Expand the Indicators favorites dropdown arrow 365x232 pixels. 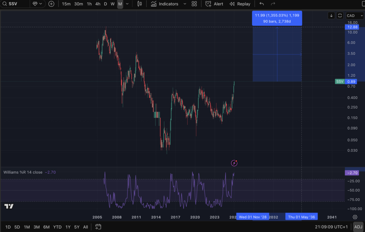[185, 4]
